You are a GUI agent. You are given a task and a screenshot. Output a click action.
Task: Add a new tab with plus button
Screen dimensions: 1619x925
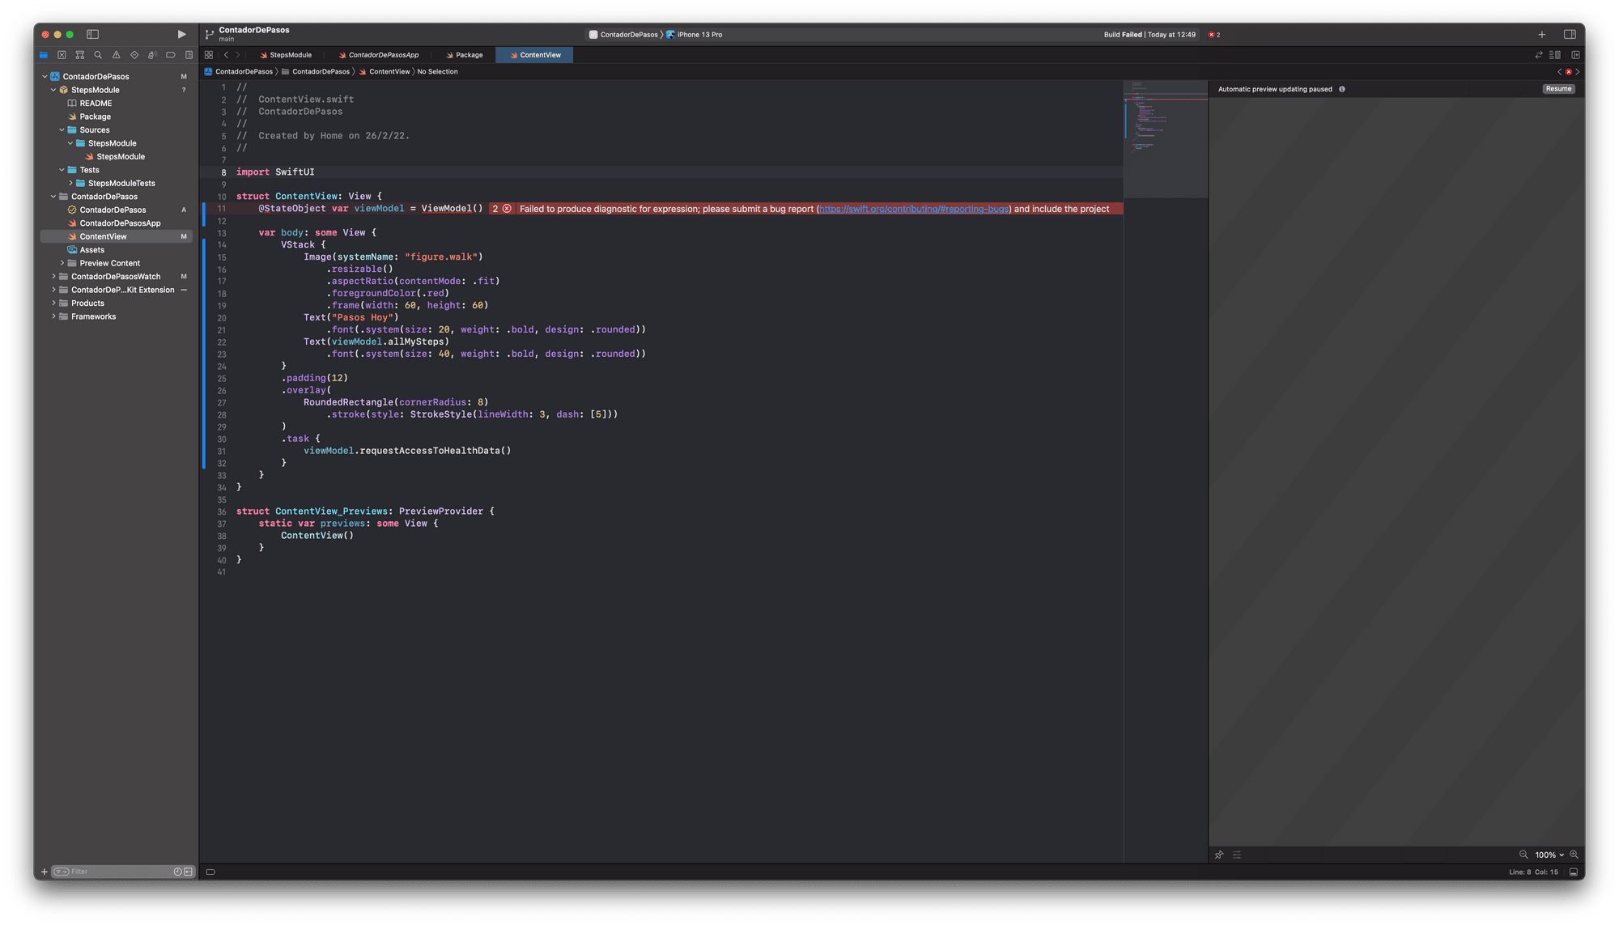1541,34
